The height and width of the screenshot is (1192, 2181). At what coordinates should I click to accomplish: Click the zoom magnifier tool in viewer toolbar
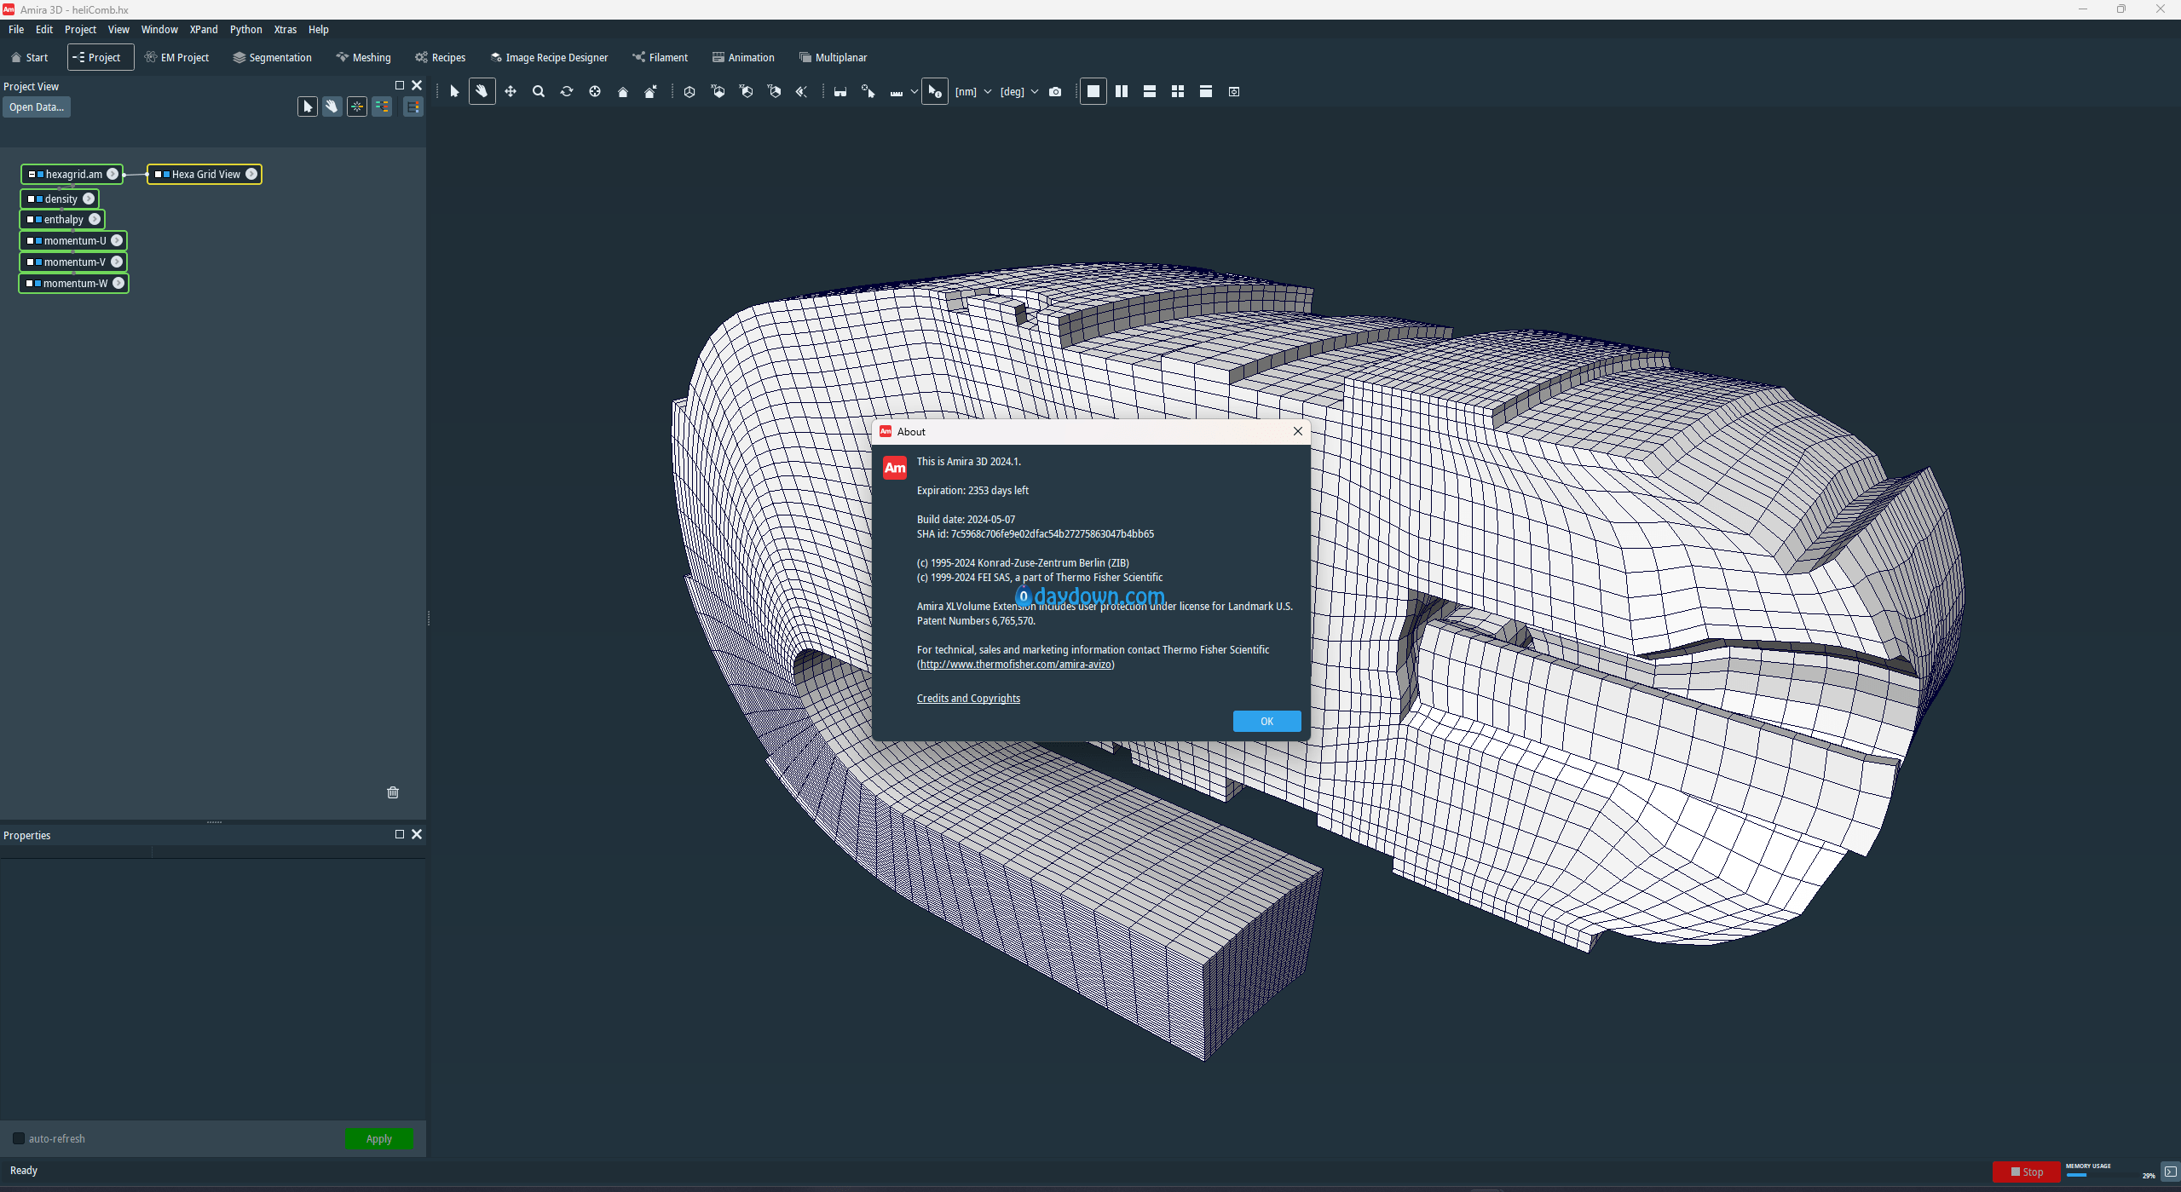pyautogui.click(x=538, y=91)
